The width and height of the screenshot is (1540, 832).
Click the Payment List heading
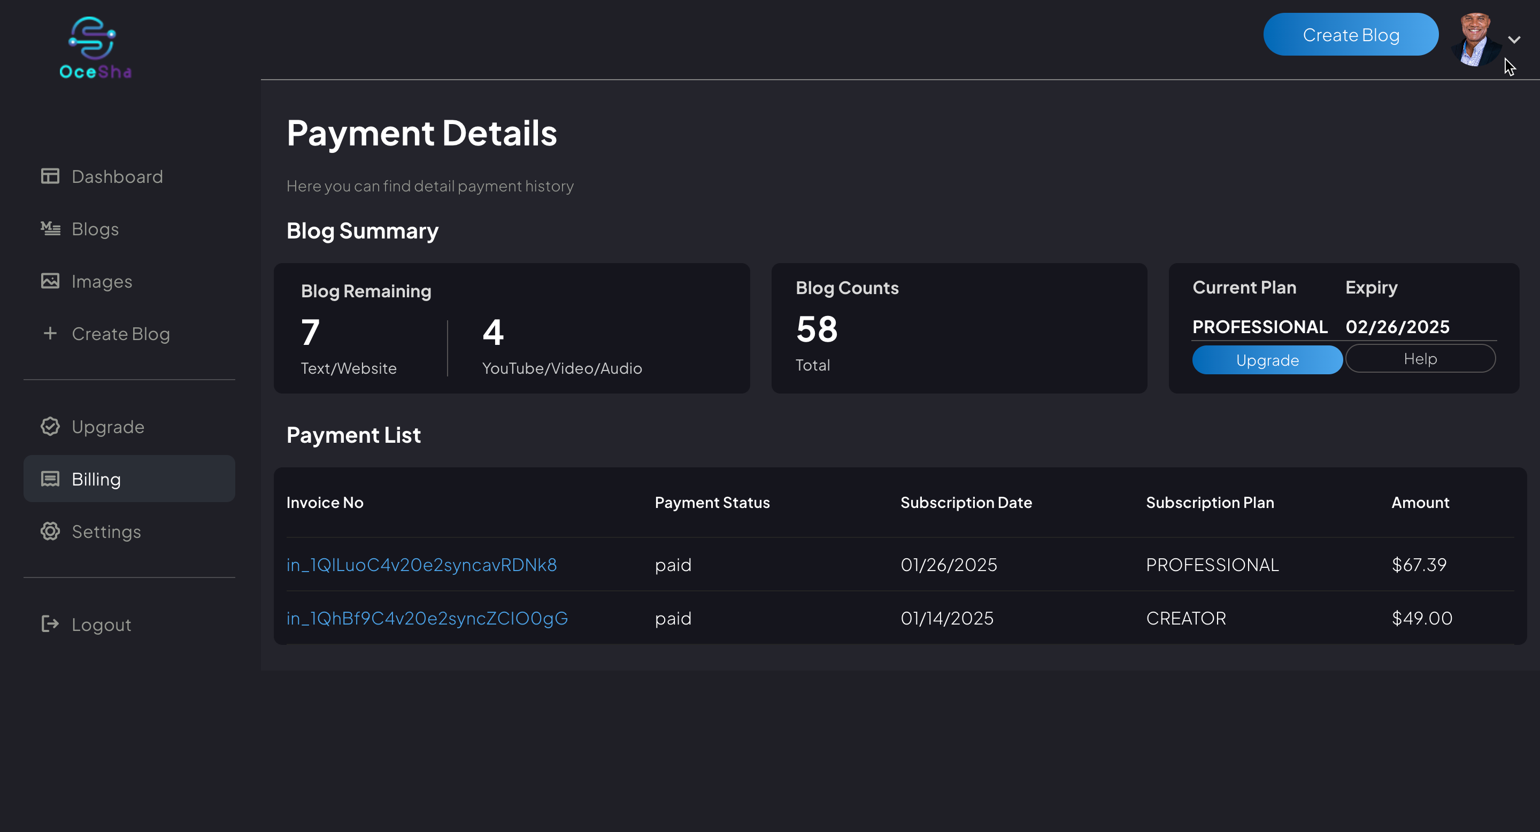pos(353,435)
